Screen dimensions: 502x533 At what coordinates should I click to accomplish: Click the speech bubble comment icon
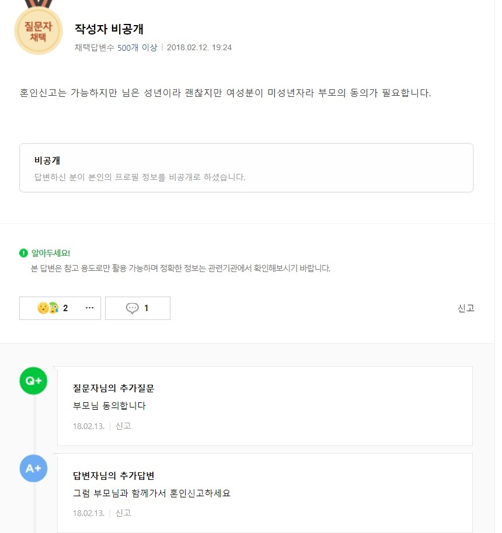click(x=132, y=308)
